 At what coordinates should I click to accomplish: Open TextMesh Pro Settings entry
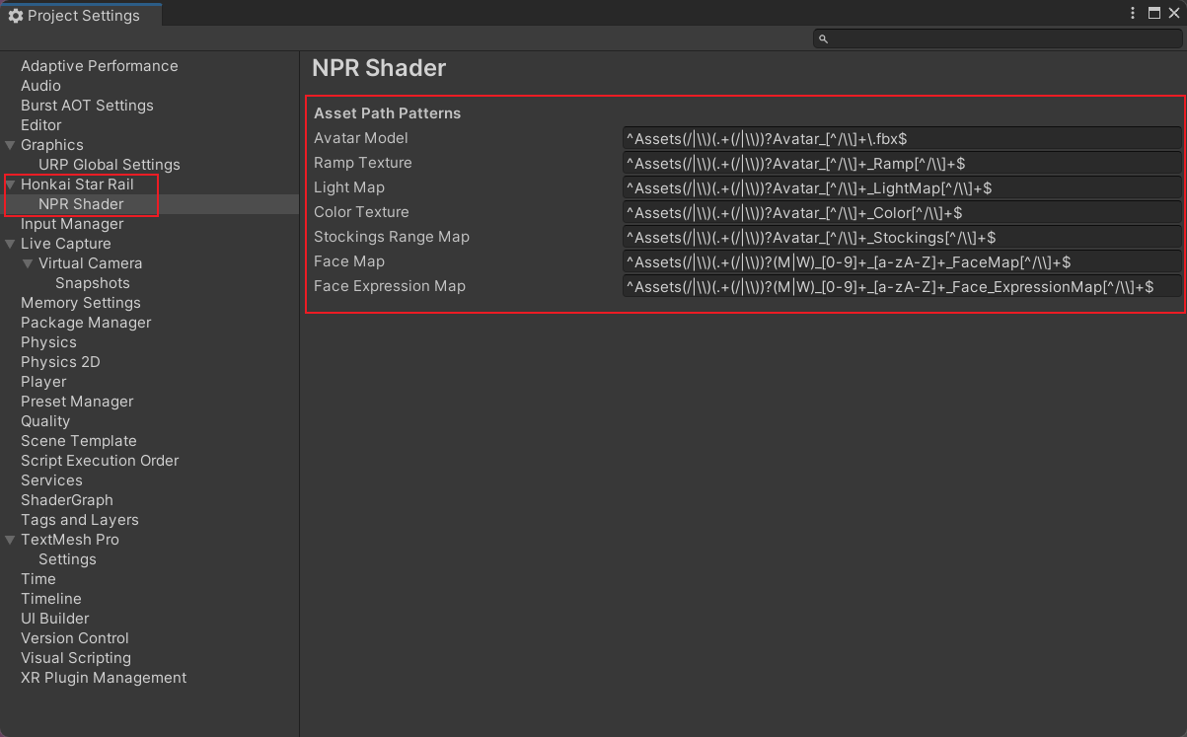(67, 559)
